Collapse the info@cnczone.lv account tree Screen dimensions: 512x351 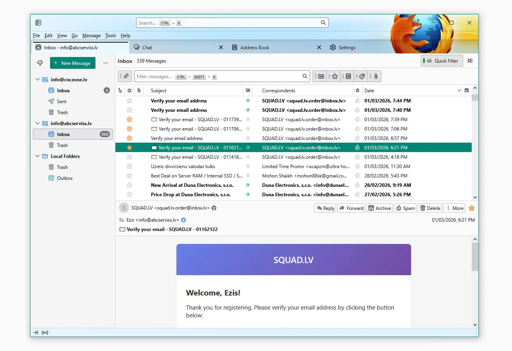[x=38, y=79]
